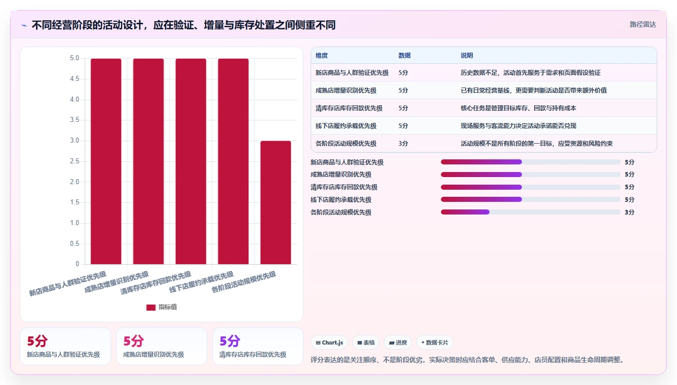The height and width of the screenshot is (385, 677).
Task: Click the 新店商品与人群验证优先级 progress bar
Action: 531,162
